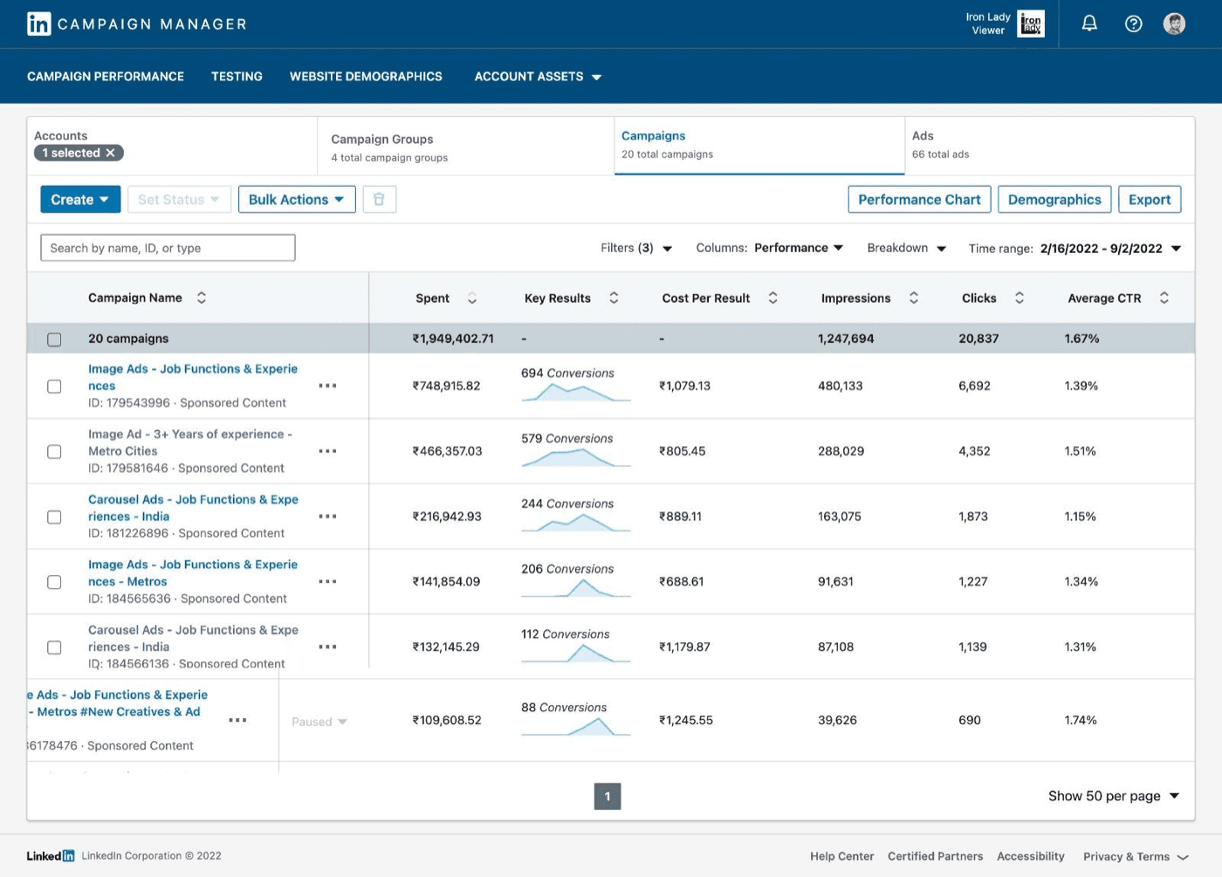This screenshot has width=1222, height=877.
Task: Select all 20 campaigns checkbox
Action: tap(54, 339)
